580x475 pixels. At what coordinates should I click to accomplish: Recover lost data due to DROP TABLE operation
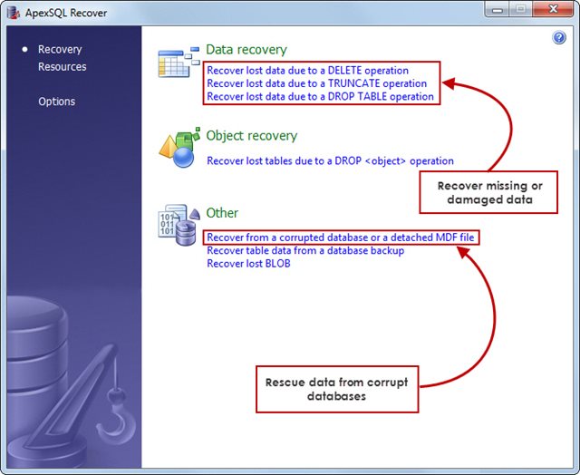click(320, 96)
